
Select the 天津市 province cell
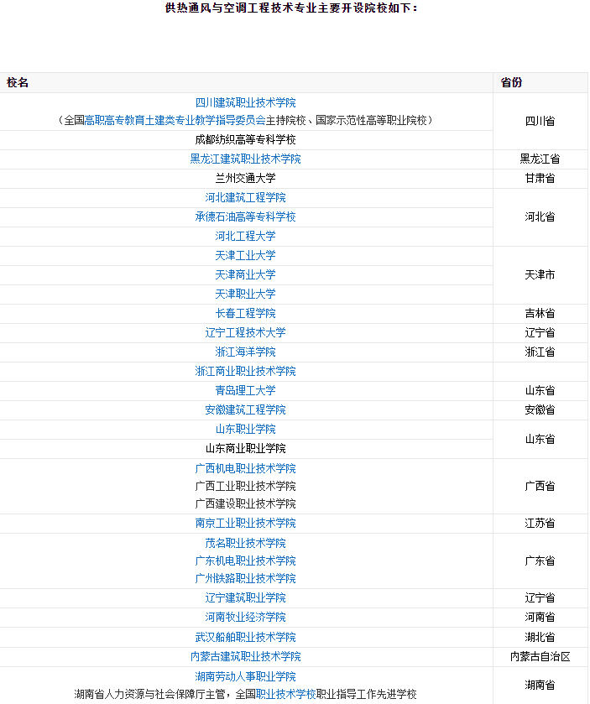[x=540, y=274]
